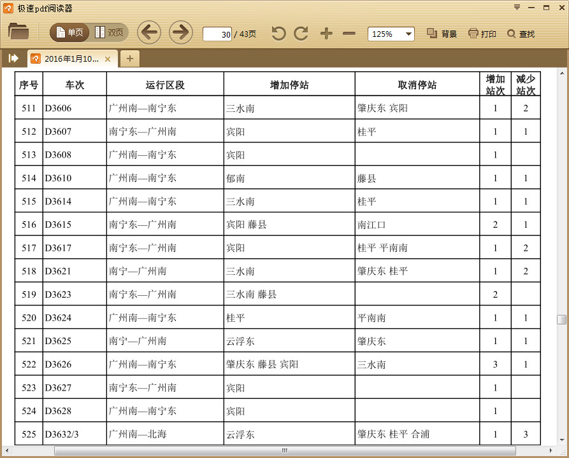Screen dimensions: 569x458
Task: Open a file with the folder icon
Action: tap(18, 31)
